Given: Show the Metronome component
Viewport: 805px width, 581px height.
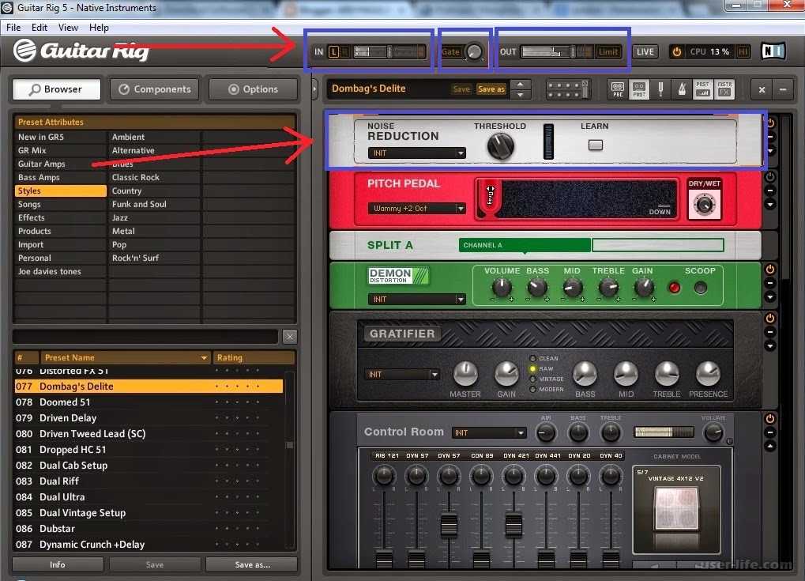Looking at the screenshot, I should click(x=682, y=89).
